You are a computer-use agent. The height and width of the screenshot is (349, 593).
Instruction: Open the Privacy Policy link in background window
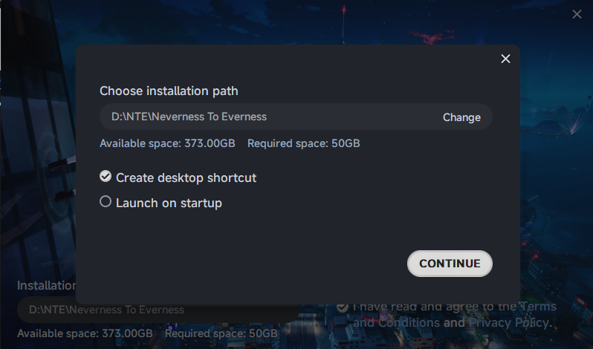point(509,322)
